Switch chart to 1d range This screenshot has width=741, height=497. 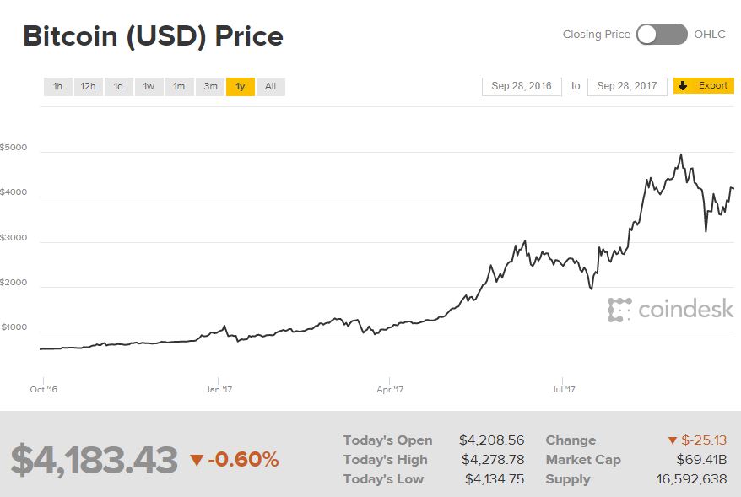tap(118, 86)
